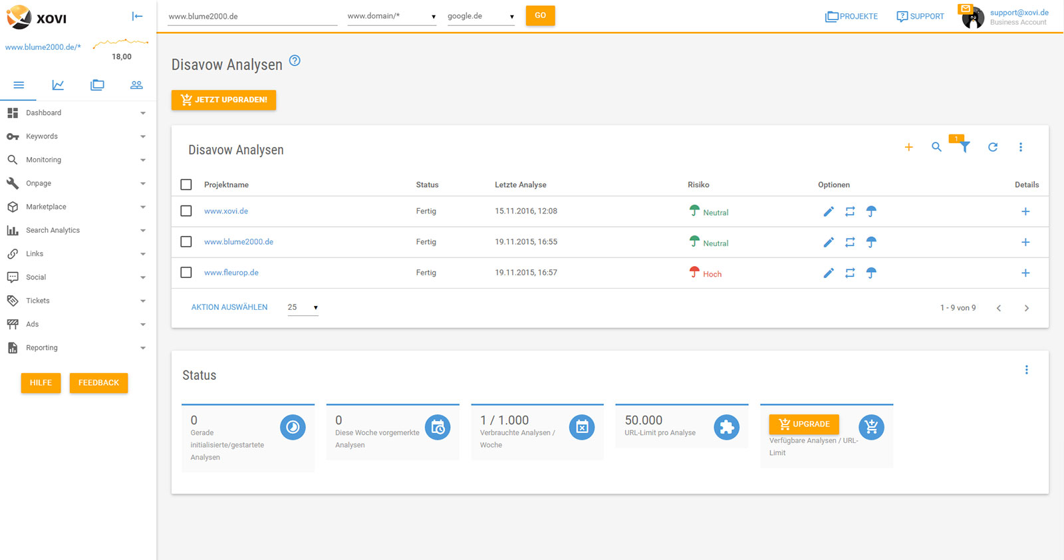Open the Disavow Analysen help icon

(x=295, y=61)
